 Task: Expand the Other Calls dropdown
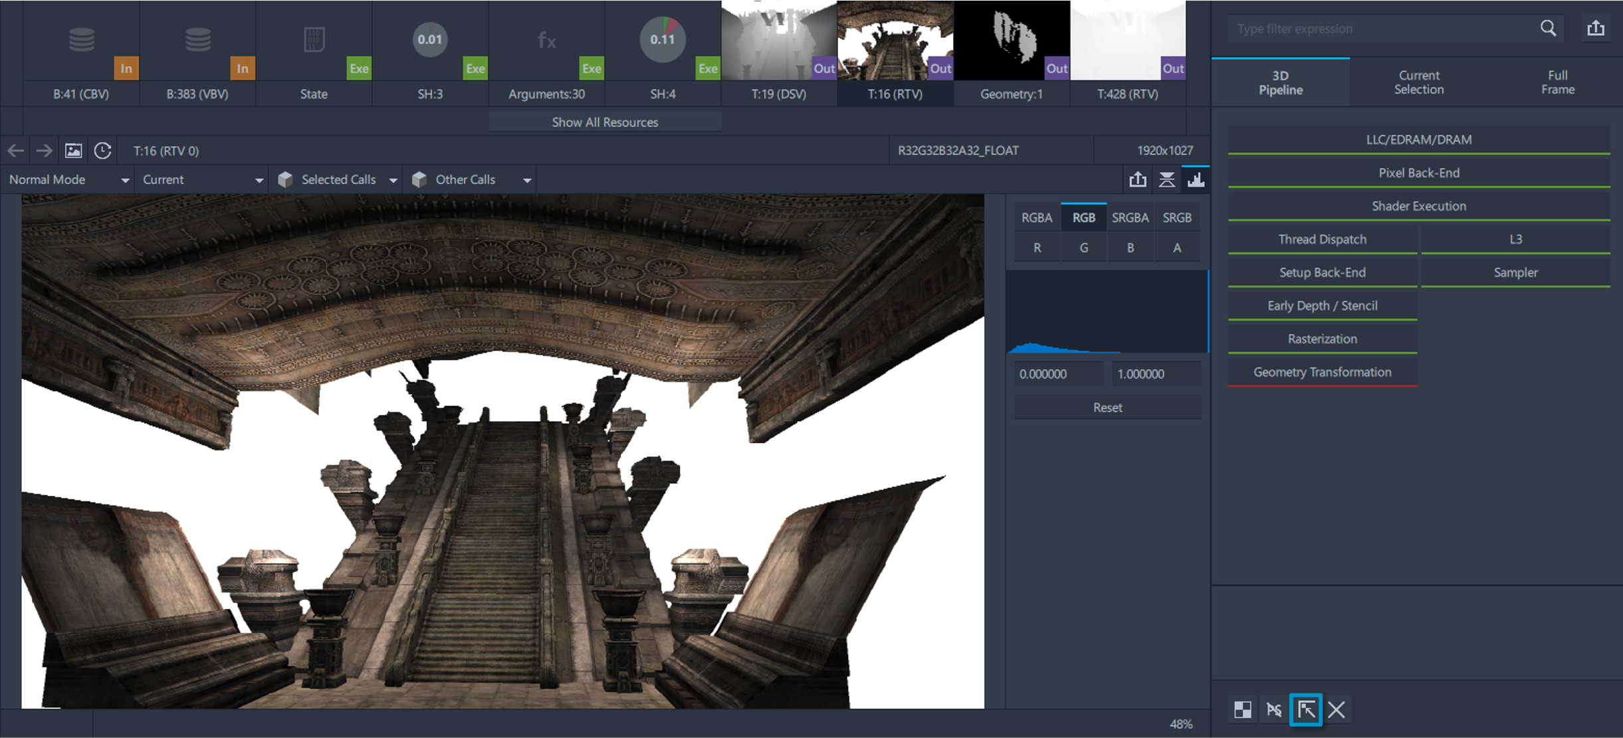[471, 180]
